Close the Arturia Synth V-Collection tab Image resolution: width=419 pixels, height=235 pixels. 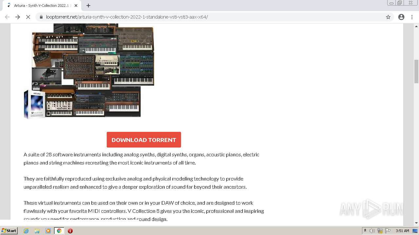tap(76, 6)
